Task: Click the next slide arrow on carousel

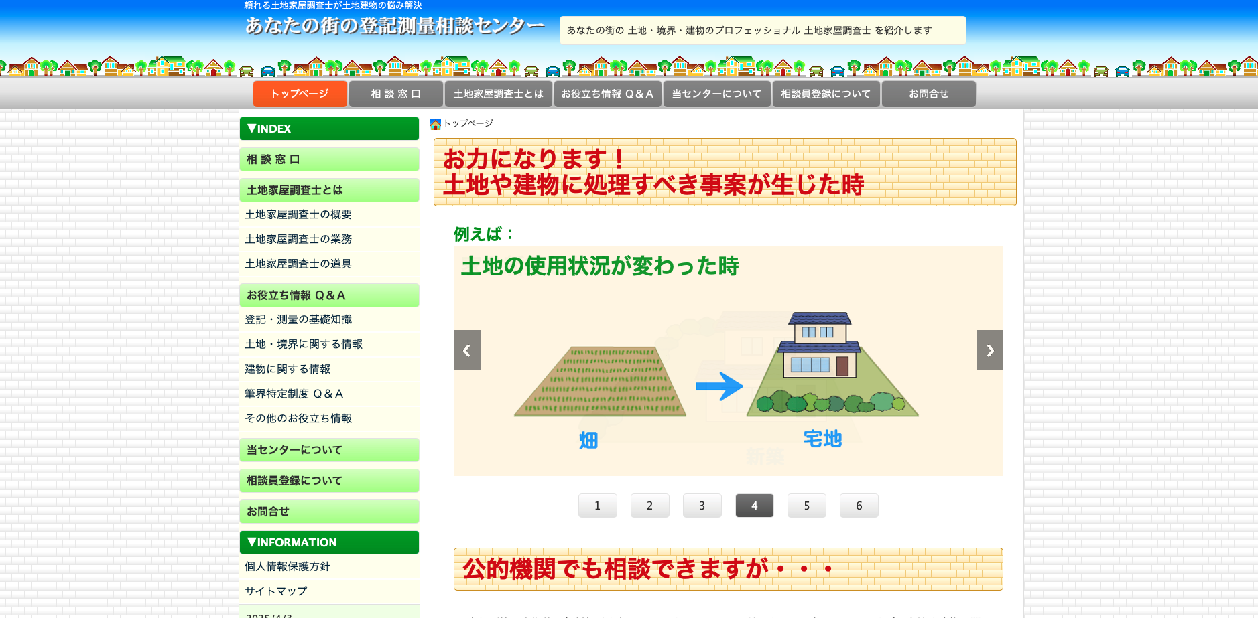Action: click(x=989, y=350)
